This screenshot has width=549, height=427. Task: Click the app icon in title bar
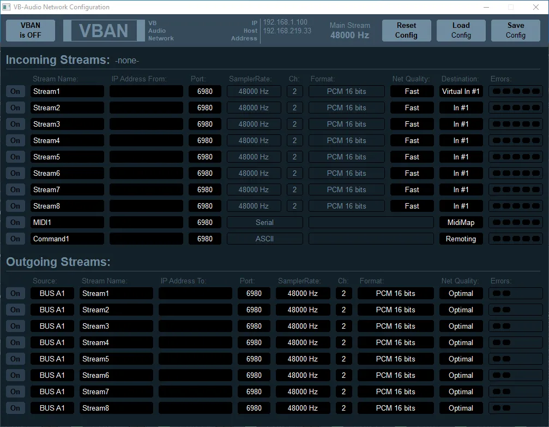[x=7, y=7]
